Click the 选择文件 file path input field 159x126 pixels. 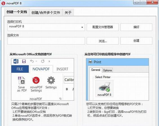[46, 41]
